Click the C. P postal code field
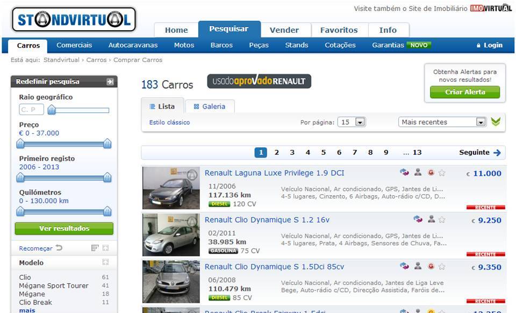This screenshot has height=313, width=516. (x=31, y=109)
